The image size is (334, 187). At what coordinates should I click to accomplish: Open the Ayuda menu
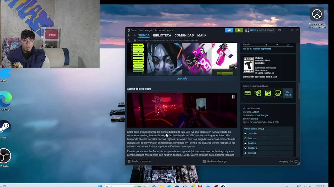tap(170, 30)
